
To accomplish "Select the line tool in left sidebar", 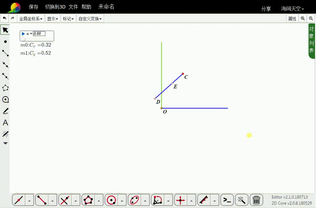I will 5,65.
